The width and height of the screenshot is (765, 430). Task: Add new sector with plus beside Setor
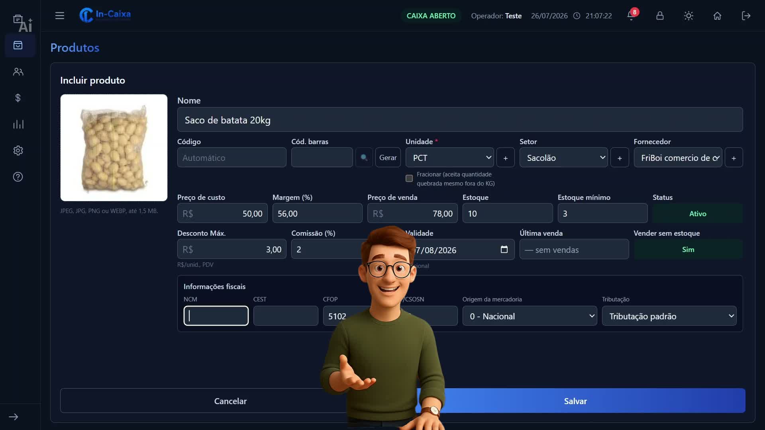click(620, 158)
